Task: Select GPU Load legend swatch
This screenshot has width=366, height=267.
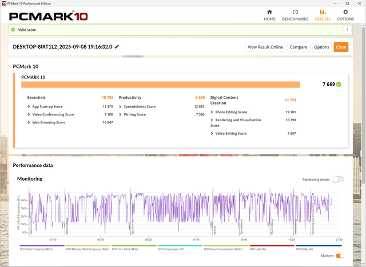Action: [x=272, y=245]
